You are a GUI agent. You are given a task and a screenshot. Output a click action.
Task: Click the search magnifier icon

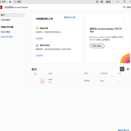(124, 7)
